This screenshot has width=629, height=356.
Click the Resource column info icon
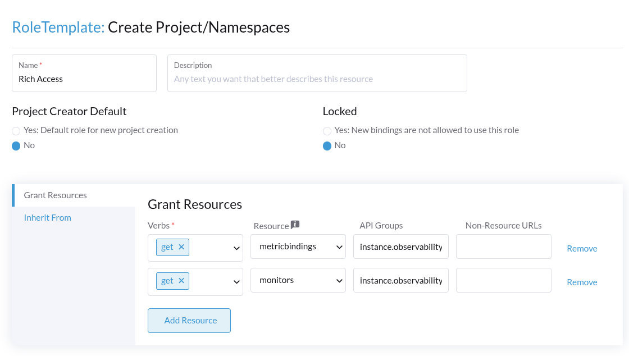click(295, 225)
